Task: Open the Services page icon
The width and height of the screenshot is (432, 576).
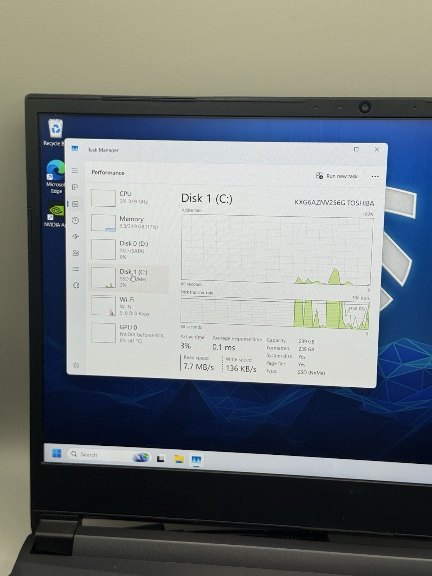Action: coord(76,285)
